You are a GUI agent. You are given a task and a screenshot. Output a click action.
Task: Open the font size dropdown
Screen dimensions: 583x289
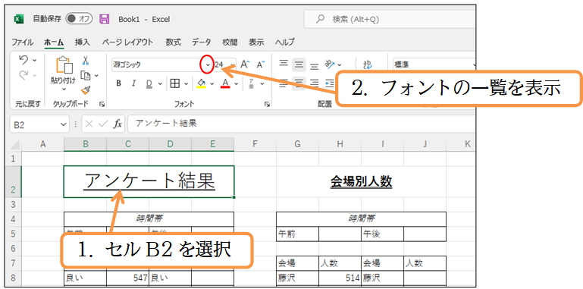[233, 64]
